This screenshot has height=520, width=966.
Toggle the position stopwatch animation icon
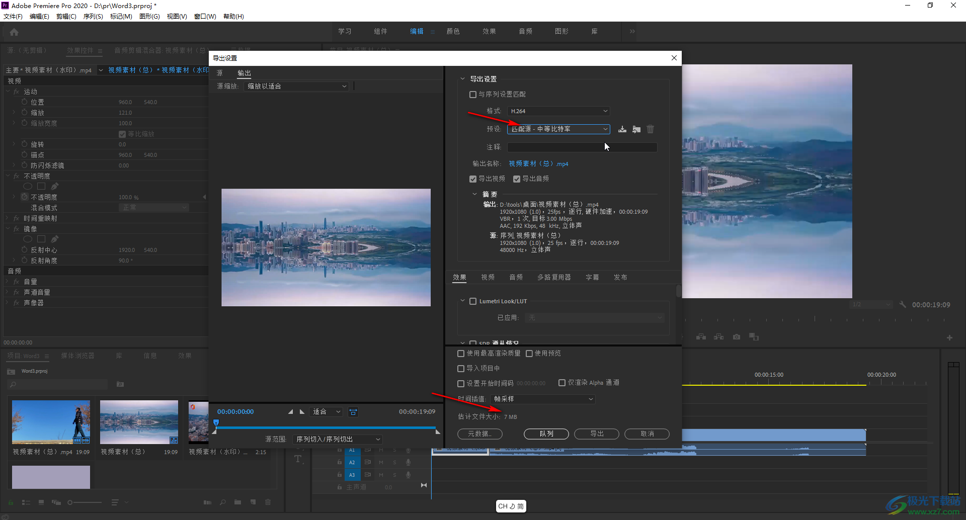coord(24,102)
